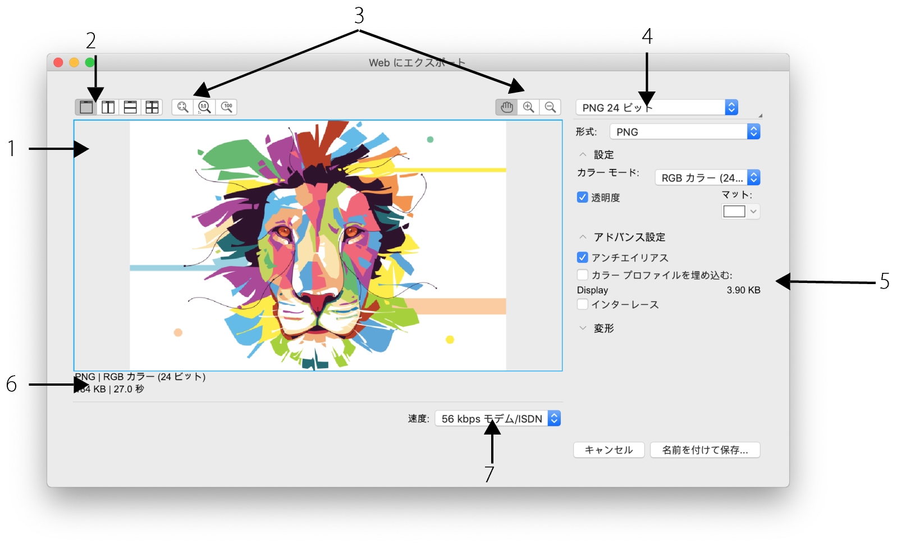Select the Pan hand tool
Viewport: 906px width, 553px height.
[x=506, y=107]
